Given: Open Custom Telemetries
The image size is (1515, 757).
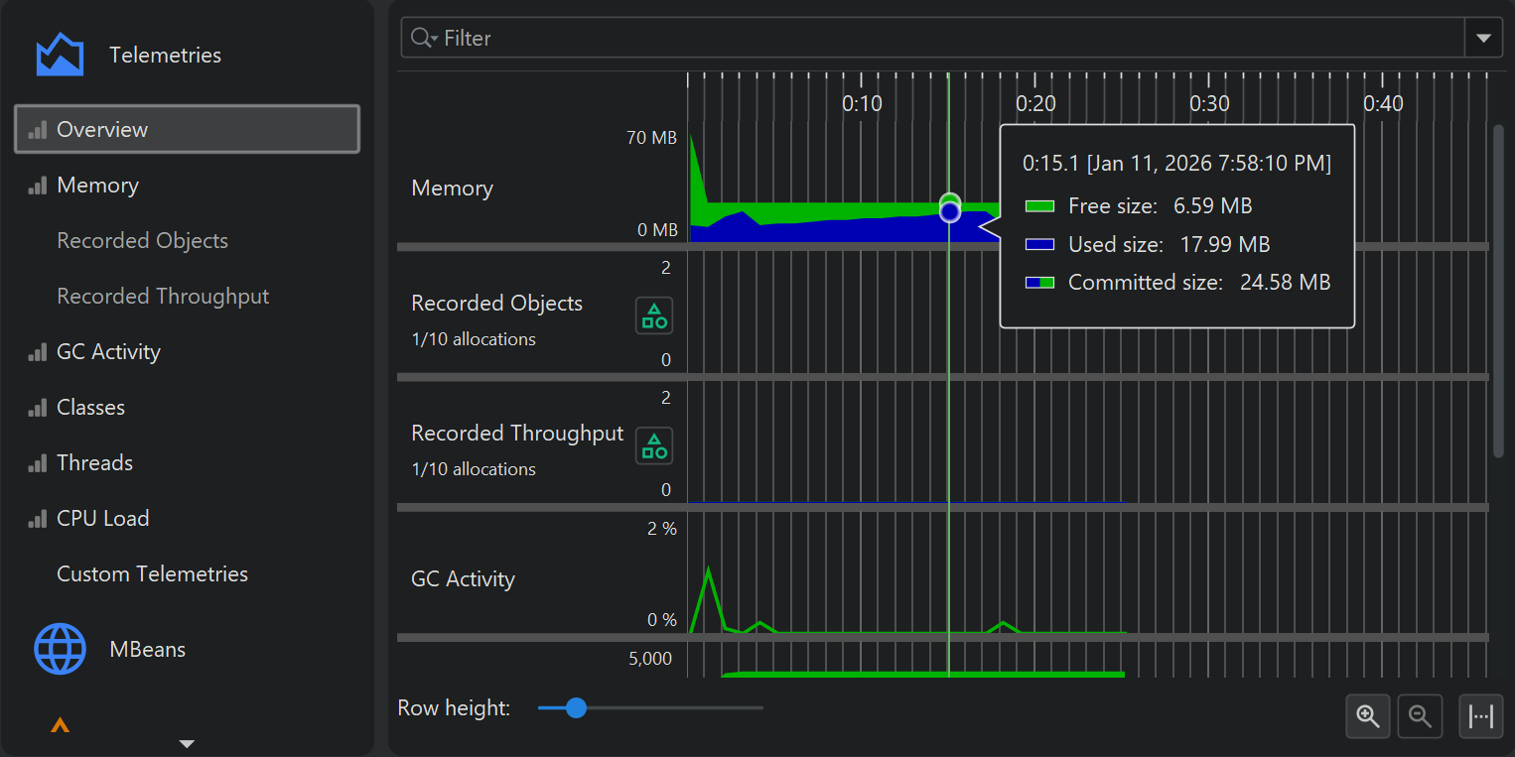Looking at the screenshot, I should coord(152,573).
